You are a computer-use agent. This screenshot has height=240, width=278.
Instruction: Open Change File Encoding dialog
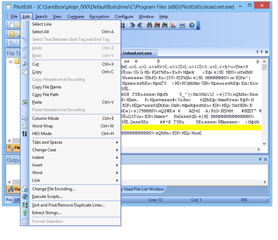coord(71,189)
